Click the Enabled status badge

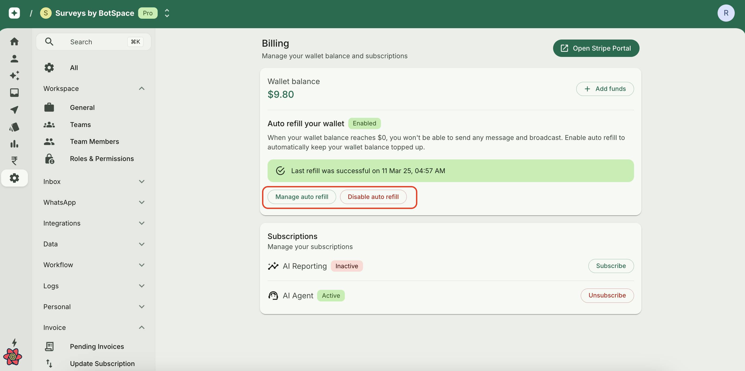364,124
